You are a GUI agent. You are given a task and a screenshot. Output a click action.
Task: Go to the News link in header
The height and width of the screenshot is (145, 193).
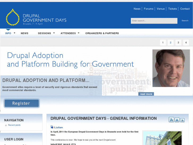[137, 9]
